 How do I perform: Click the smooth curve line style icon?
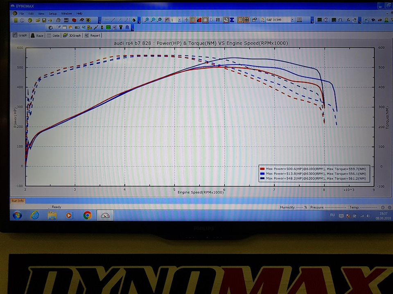(x=126, y=20)
